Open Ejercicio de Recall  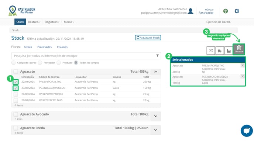point(218,22)
